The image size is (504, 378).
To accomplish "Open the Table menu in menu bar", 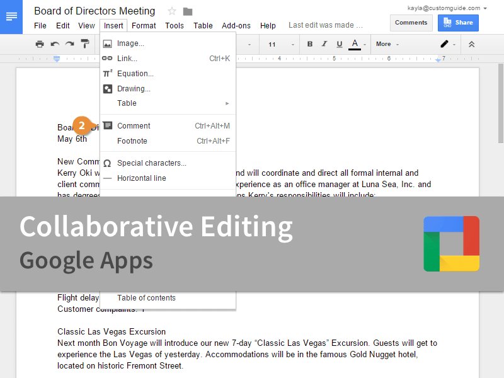I will pos(203,26).
